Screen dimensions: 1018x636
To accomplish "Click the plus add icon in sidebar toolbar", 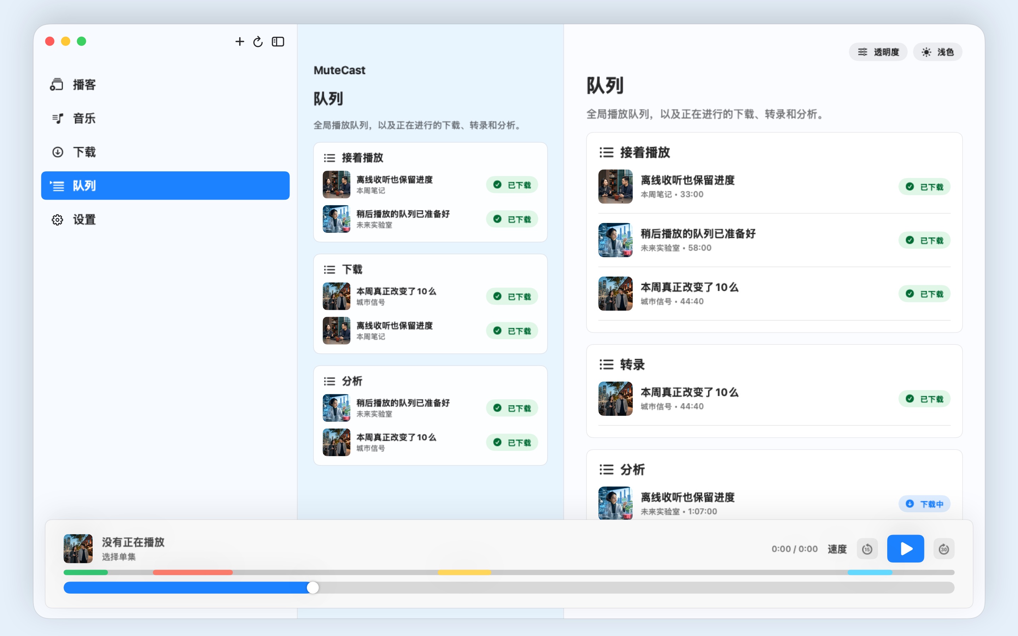I will coord(239,41).
